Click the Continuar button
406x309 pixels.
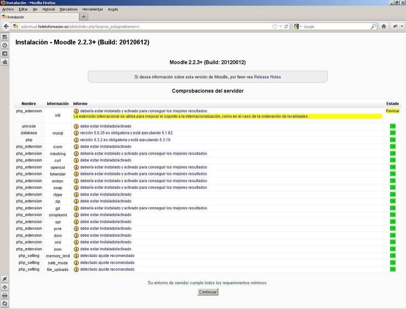[x=208, y=292]
